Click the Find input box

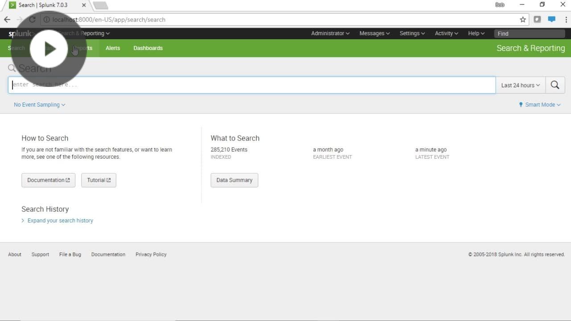(x=529, y=33)
